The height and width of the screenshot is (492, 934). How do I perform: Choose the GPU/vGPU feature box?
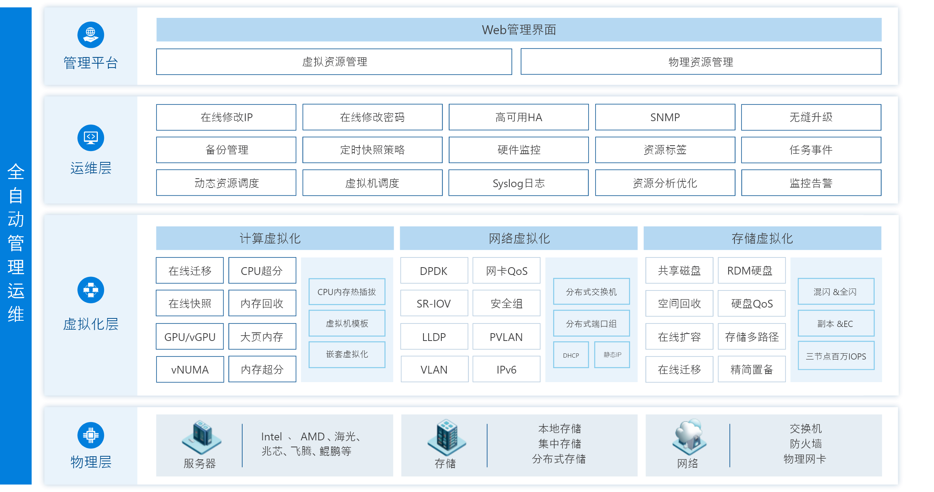pos(190,337)
